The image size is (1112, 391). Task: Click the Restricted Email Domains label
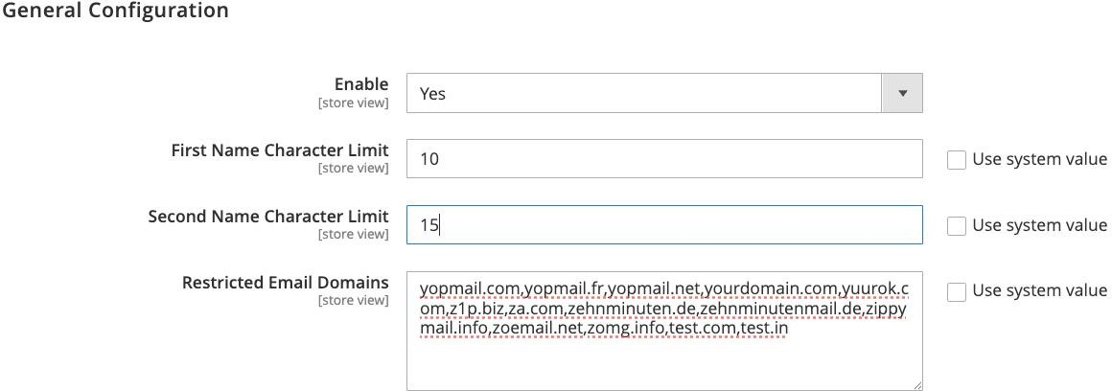286,282
